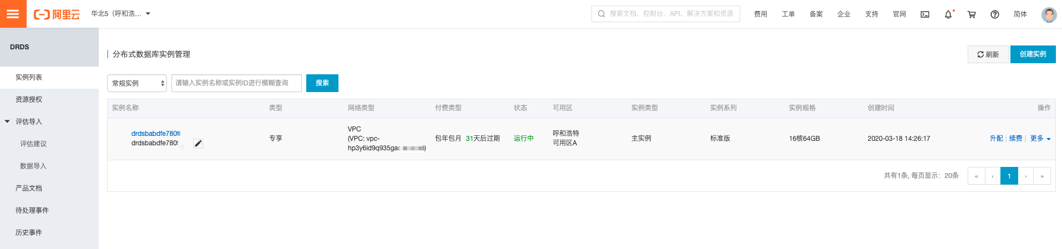Open 资源授权 in the sidebar
This screenshot has height=249, width=1062.
coord(29,100)
